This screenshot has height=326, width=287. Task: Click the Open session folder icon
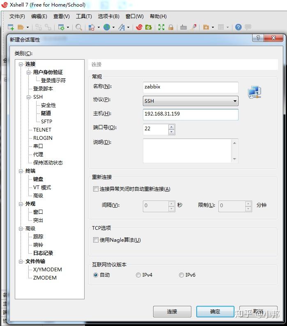click(x=21, y=27)
